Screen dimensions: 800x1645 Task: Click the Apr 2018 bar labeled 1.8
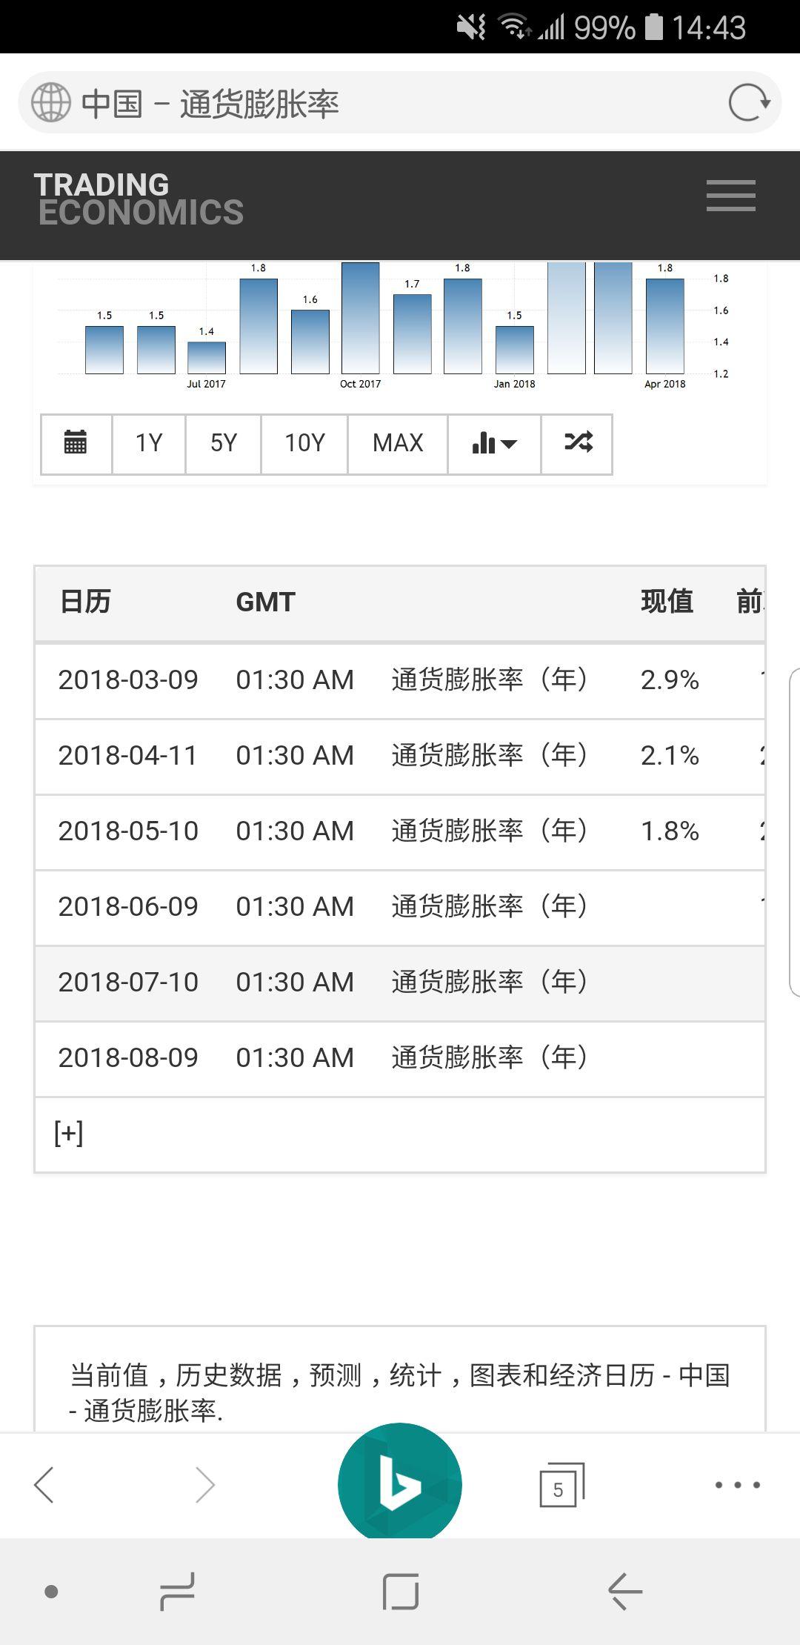(665, 325)
